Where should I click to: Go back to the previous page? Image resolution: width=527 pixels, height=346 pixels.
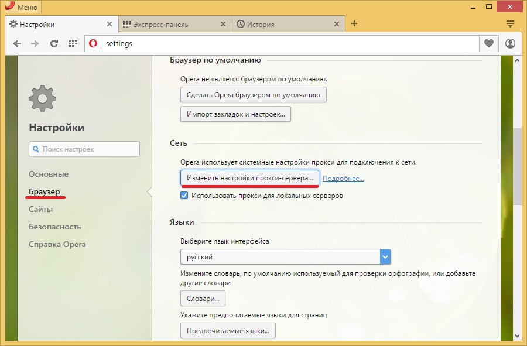click(x=17, y=44)
